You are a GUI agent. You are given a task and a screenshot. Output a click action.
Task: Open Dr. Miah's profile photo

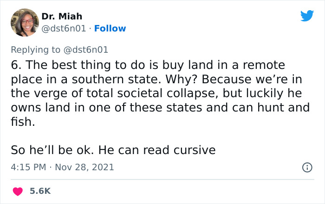pos(25,22)
